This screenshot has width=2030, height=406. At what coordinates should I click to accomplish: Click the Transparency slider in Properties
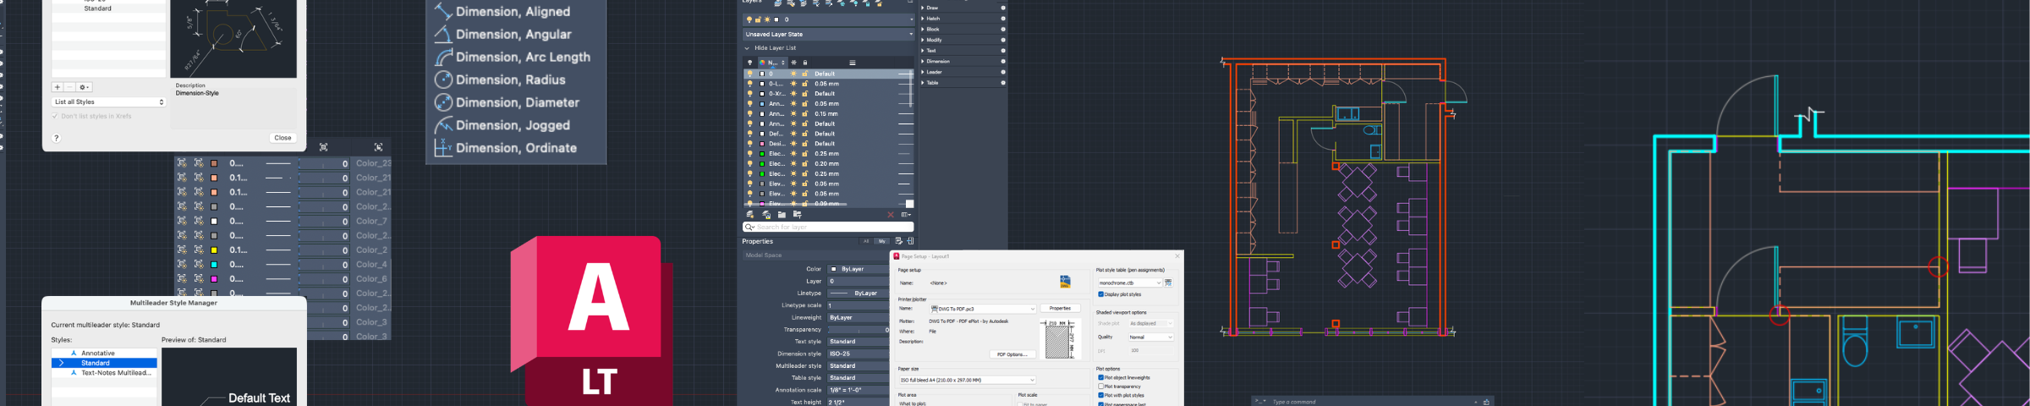coord(858,330)
